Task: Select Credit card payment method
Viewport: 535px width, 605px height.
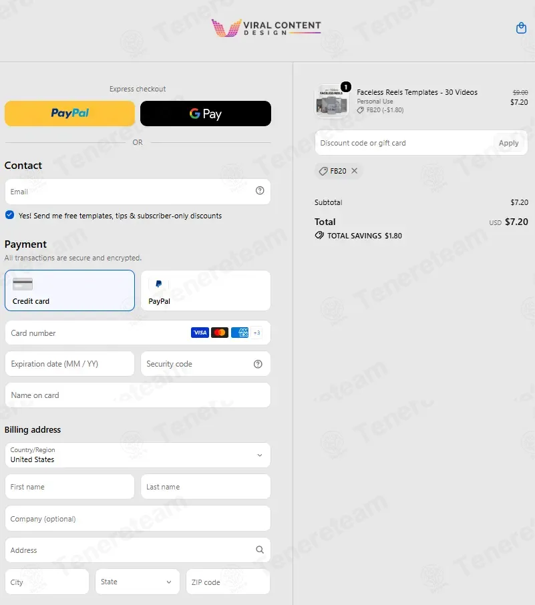Action: coord(70,290)
